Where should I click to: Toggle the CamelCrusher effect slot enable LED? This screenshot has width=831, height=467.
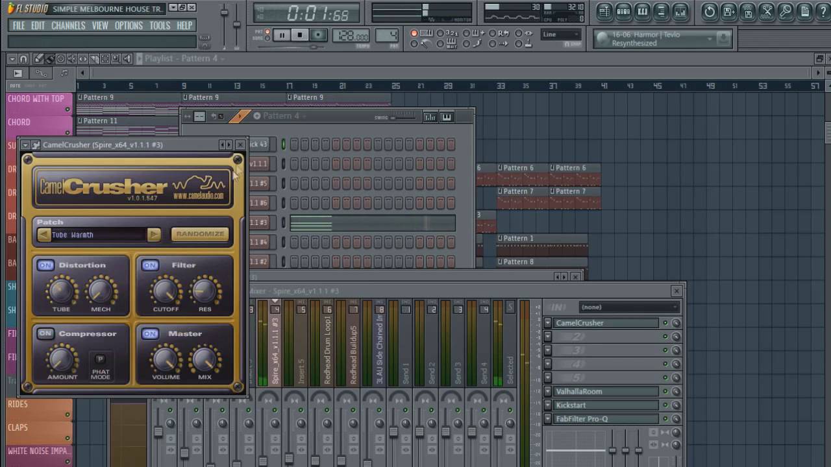(665, 323)
